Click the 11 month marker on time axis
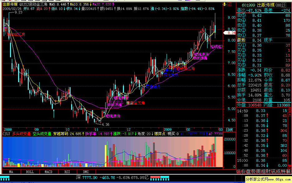292x183 pixels. (x=96, y=129)
